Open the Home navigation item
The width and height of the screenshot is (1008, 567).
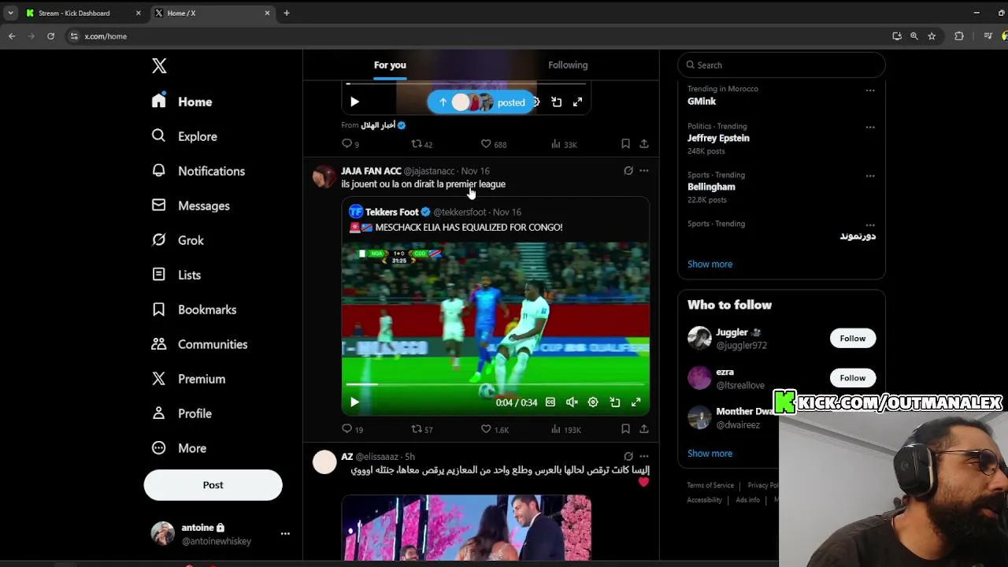(x=182, y=102)
